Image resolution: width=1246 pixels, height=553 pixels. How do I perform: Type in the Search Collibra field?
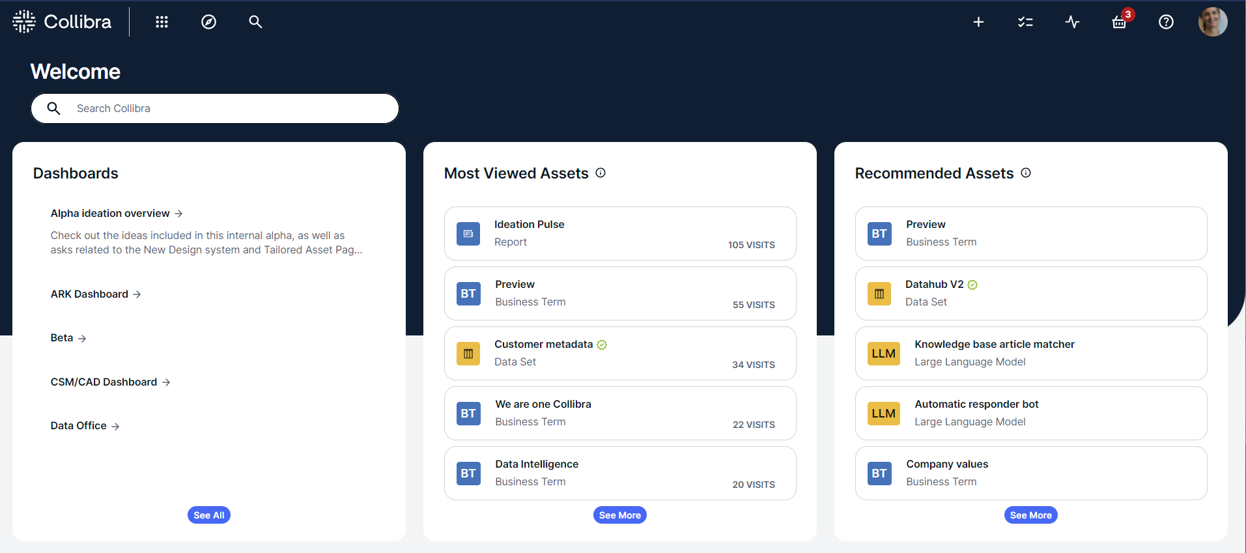[x=228, y=108]
